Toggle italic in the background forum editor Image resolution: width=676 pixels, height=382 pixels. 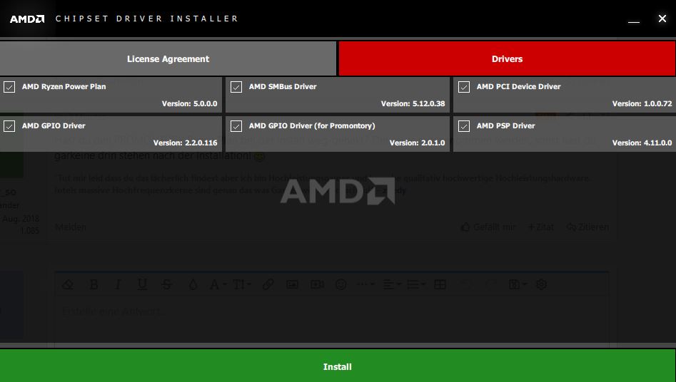pyautogui.click(x=118, y=284)
